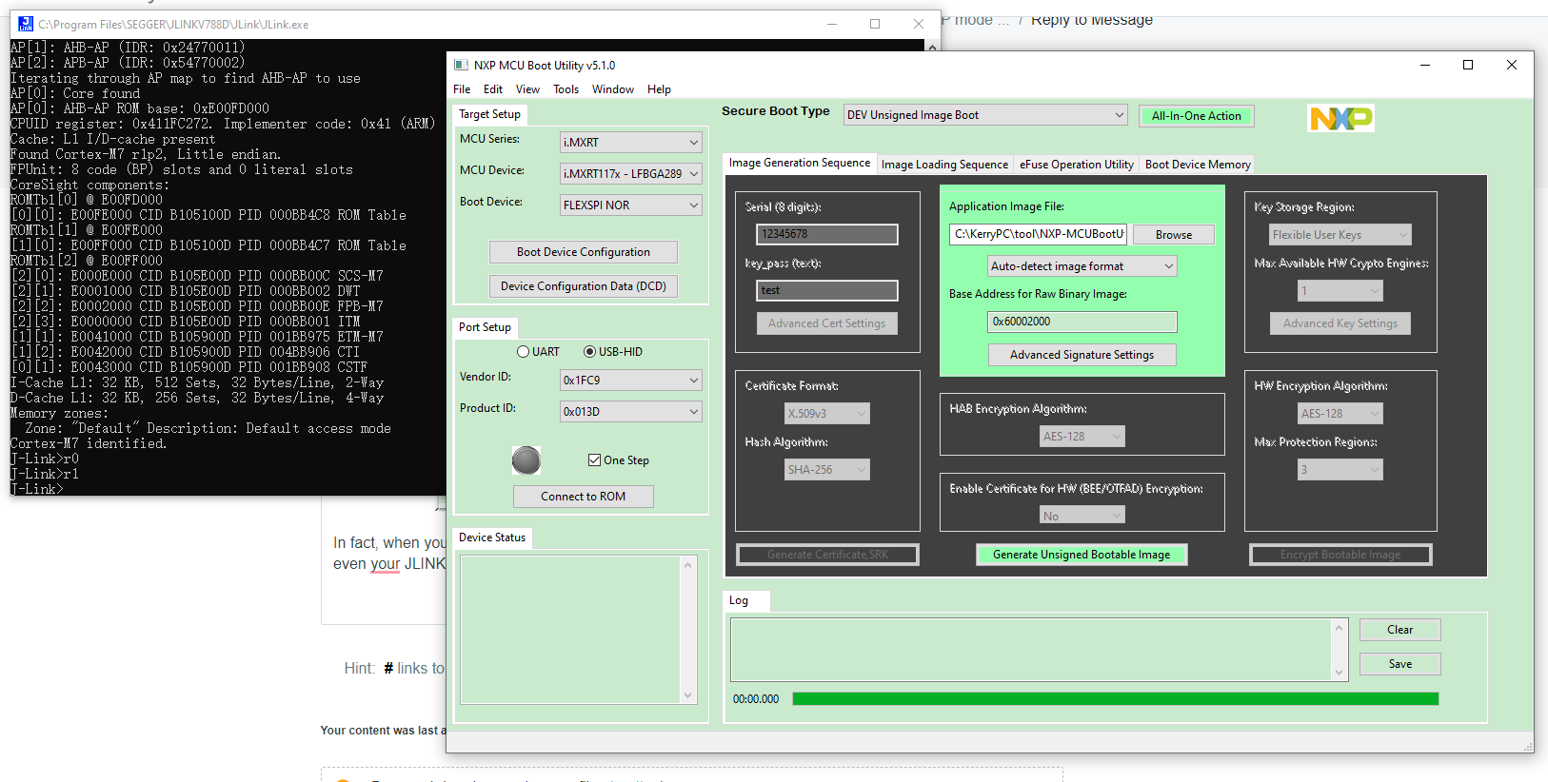Viewport: 1548px width, 782px height.
Task: Run the All-In-One Action
Action: [x=1197, y=116]
